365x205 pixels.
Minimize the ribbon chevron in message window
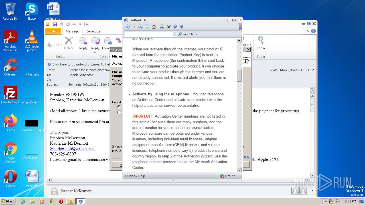coord(307,31)
